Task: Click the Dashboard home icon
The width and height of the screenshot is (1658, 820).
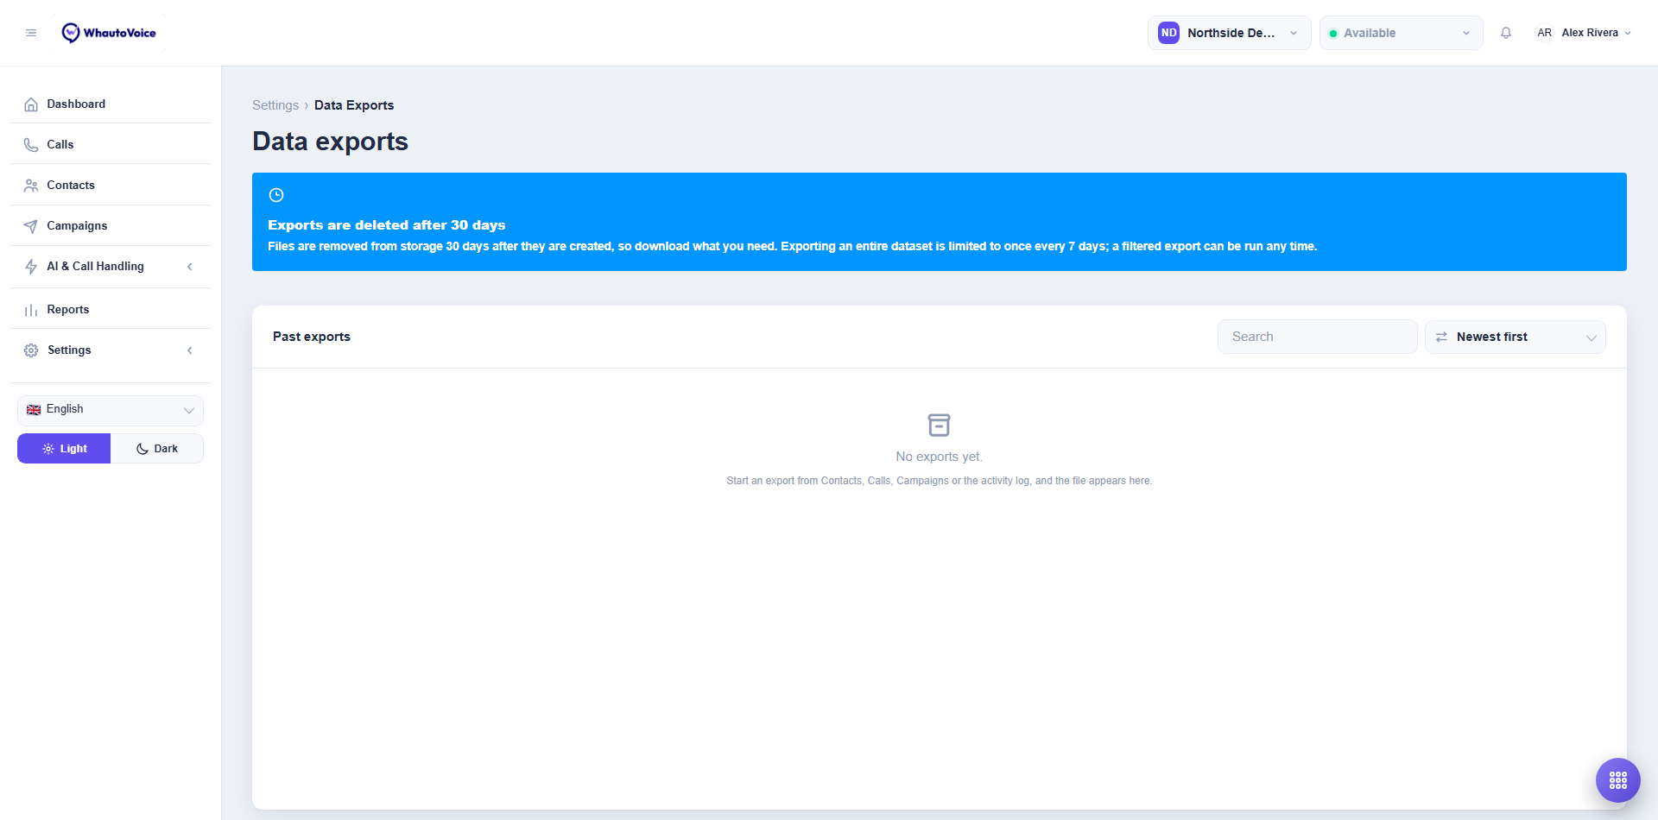Action: click(x=31, y=104)
